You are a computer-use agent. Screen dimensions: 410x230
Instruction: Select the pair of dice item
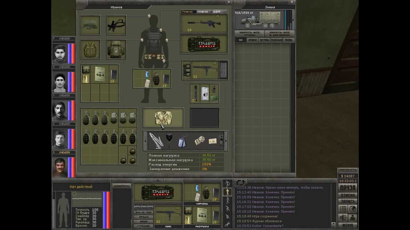coord(200,141)
